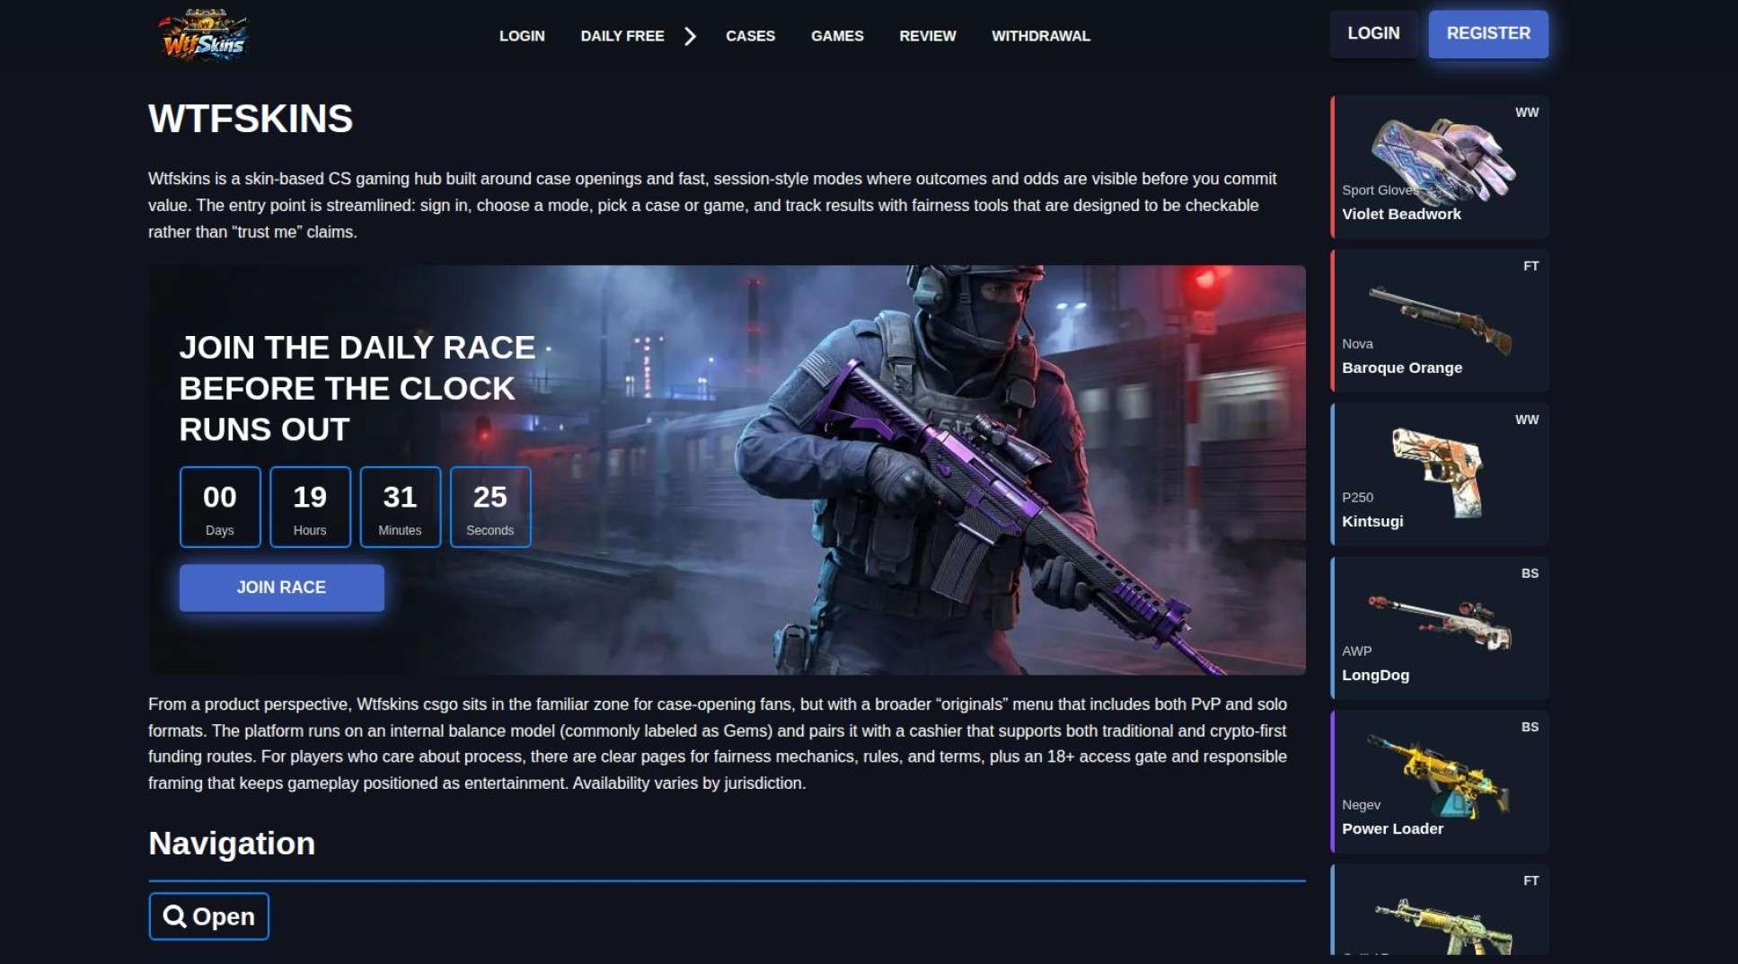
Task: Go to the CASES menu
Action: click(750, 36)
